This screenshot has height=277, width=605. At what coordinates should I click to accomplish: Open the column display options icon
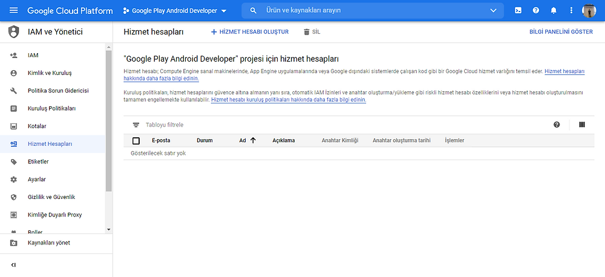point(582,125)
